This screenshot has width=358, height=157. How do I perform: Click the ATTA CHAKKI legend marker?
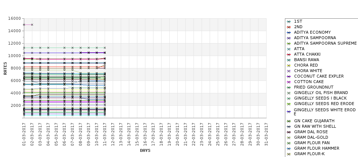[289, 55]
